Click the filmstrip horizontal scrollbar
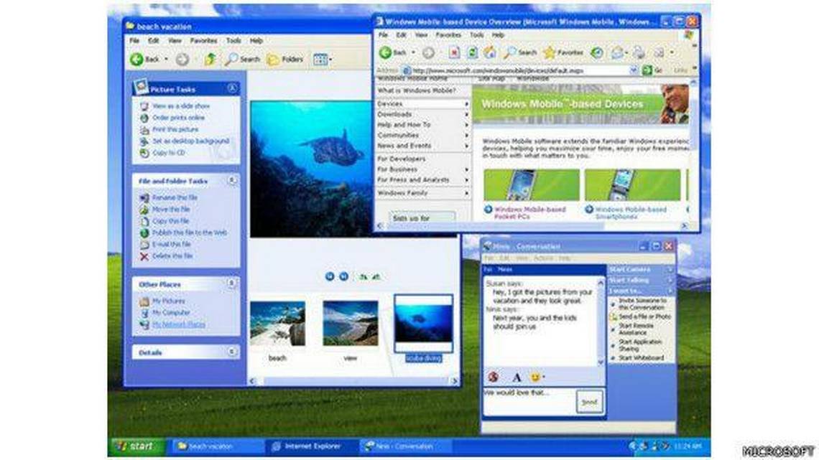819x460 pixels. [354, 381]
